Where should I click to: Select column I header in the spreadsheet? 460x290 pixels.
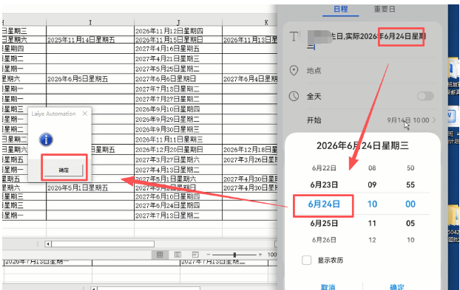tap(90, 22)
